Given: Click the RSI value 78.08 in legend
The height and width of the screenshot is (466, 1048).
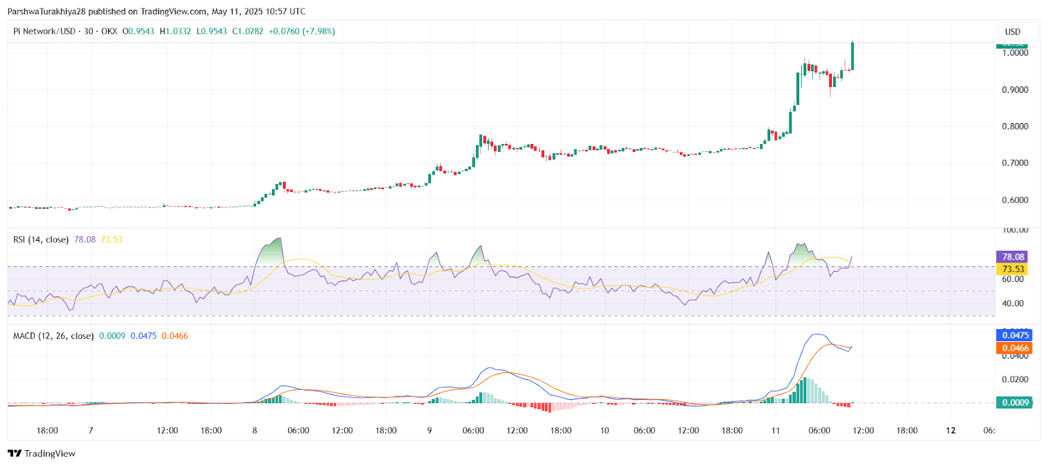Looking at the screenshot, I should pos(84,240).
